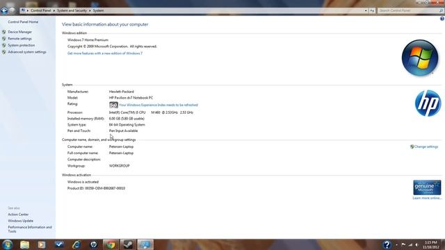
Task: Click the Intel Core i5 processor value
Action: pyautogui.click(x=151, y=112)
